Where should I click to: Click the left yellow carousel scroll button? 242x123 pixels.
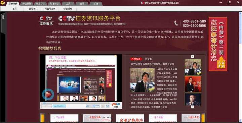coord(43,118)
